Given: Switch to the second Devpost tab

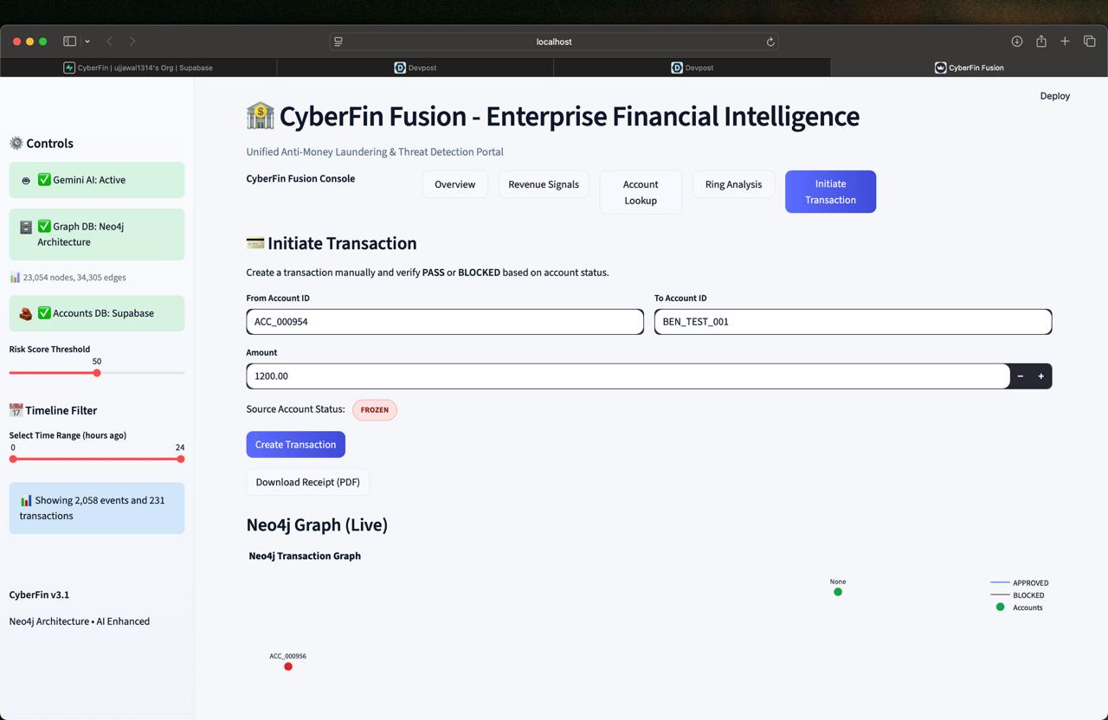Looking at the screenshot, I should pyautogui.click(x=692, y=67).
